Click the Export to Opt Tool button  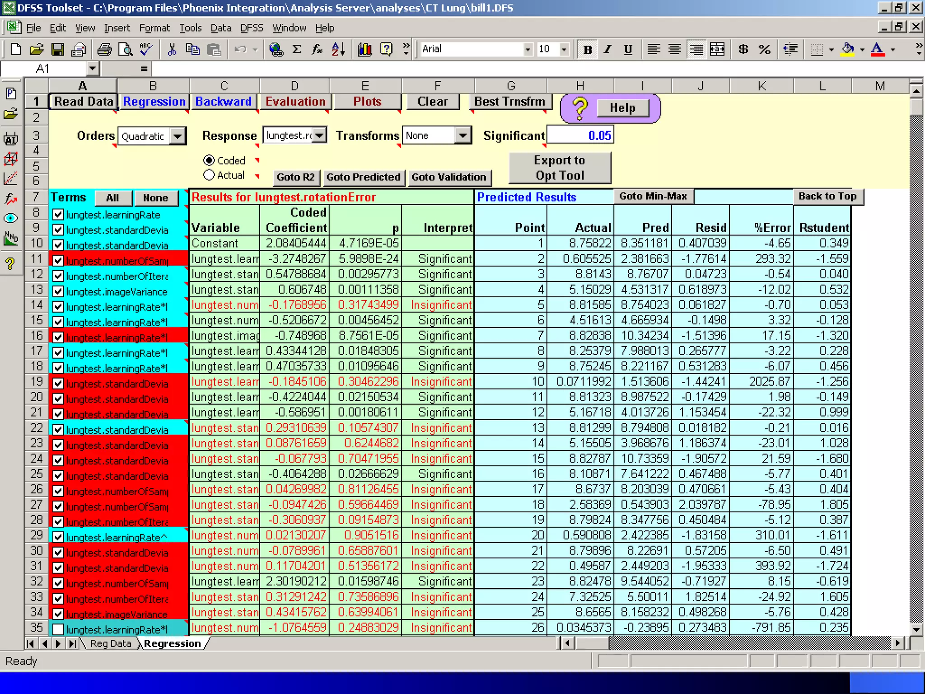560,168
